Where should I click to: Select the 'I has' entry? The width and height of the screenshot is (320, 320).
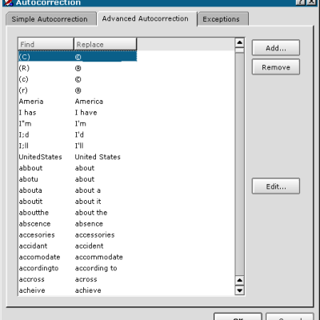(x=78, y=113)
